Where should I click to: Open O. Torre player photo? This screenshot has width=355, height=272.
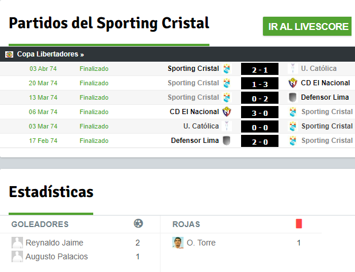(178, 243)
